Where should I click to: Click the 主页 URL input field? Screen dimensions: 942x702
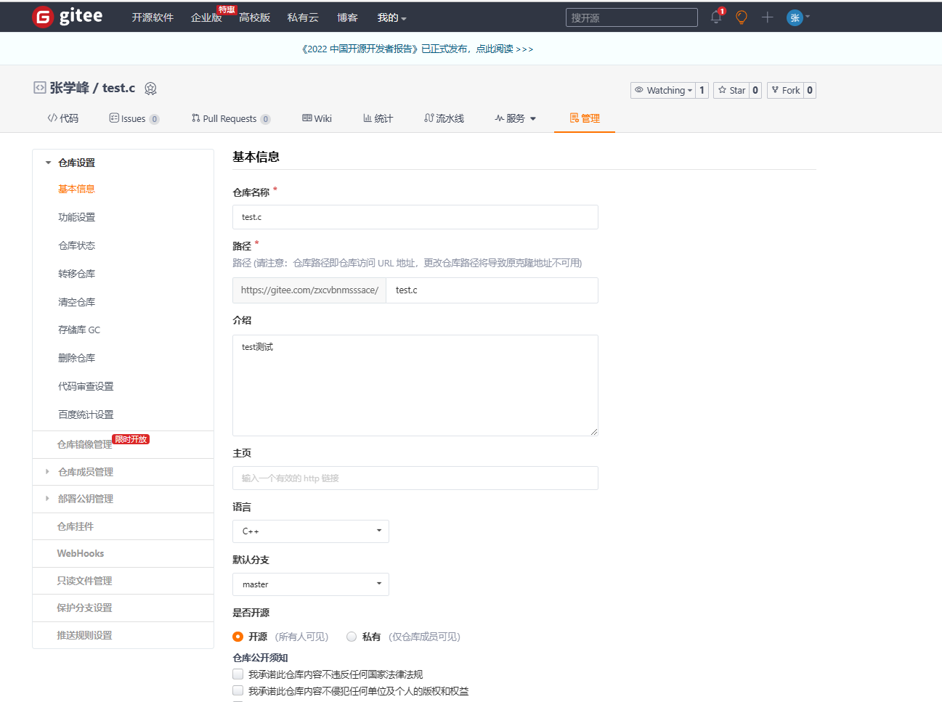[415, 478]
